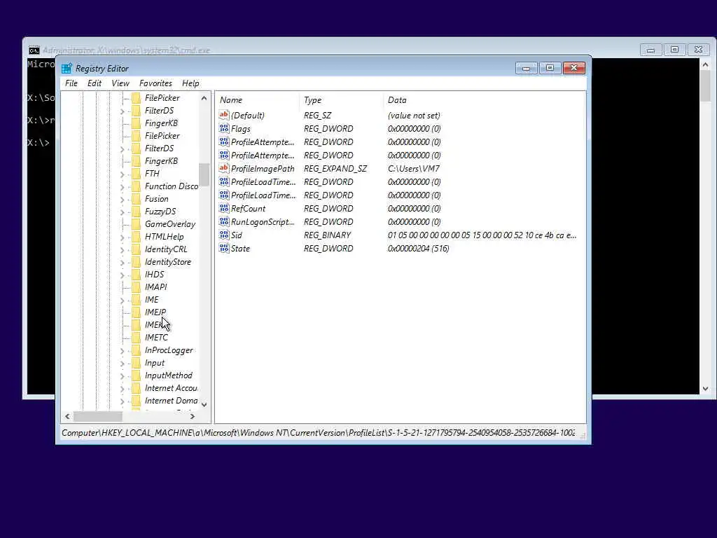Expand the IdentityStore key
The image size is (717, 538).
click(x=122, y=263)
